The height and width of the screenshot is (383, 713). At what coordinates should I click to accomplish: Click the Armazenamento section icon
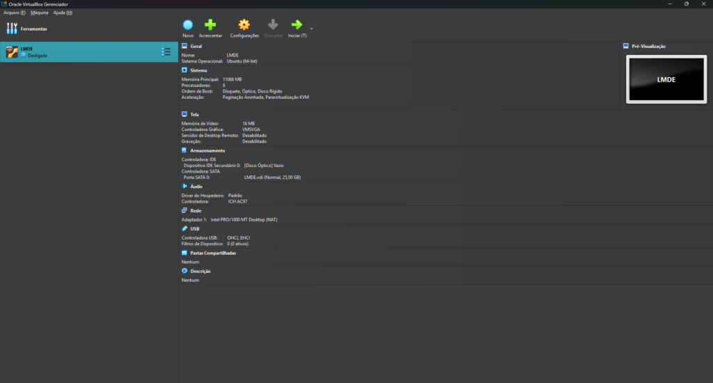[x=184, y=150]
